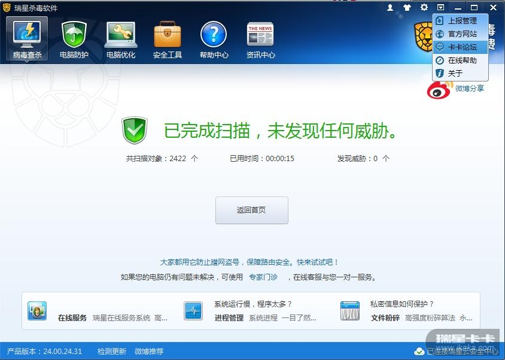
Task: Open the router security promotion link
Action: [x=250, y=262]
